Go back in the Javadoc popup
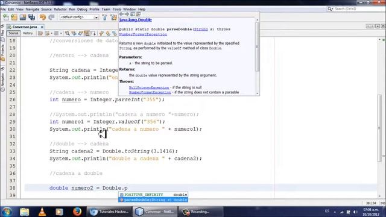Screen dimensions: 386x217 (x=121, y=14)
